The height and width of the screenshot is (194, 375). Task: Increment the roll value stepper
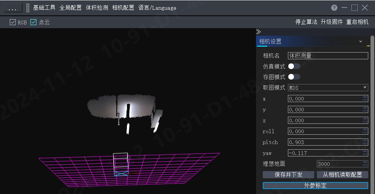(365, 130)
